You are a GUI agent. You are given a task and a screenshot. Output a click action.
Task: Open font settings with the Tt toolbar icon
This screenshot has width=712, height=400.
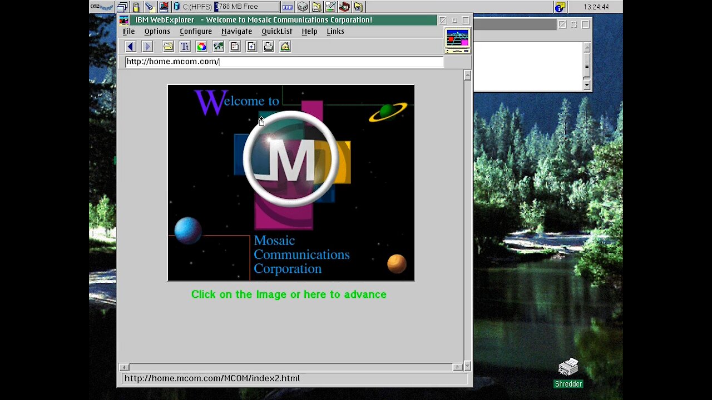click(185, 47)
